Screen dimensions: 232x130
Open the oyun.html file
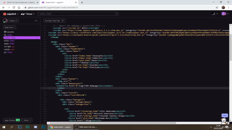coord(9,44)
